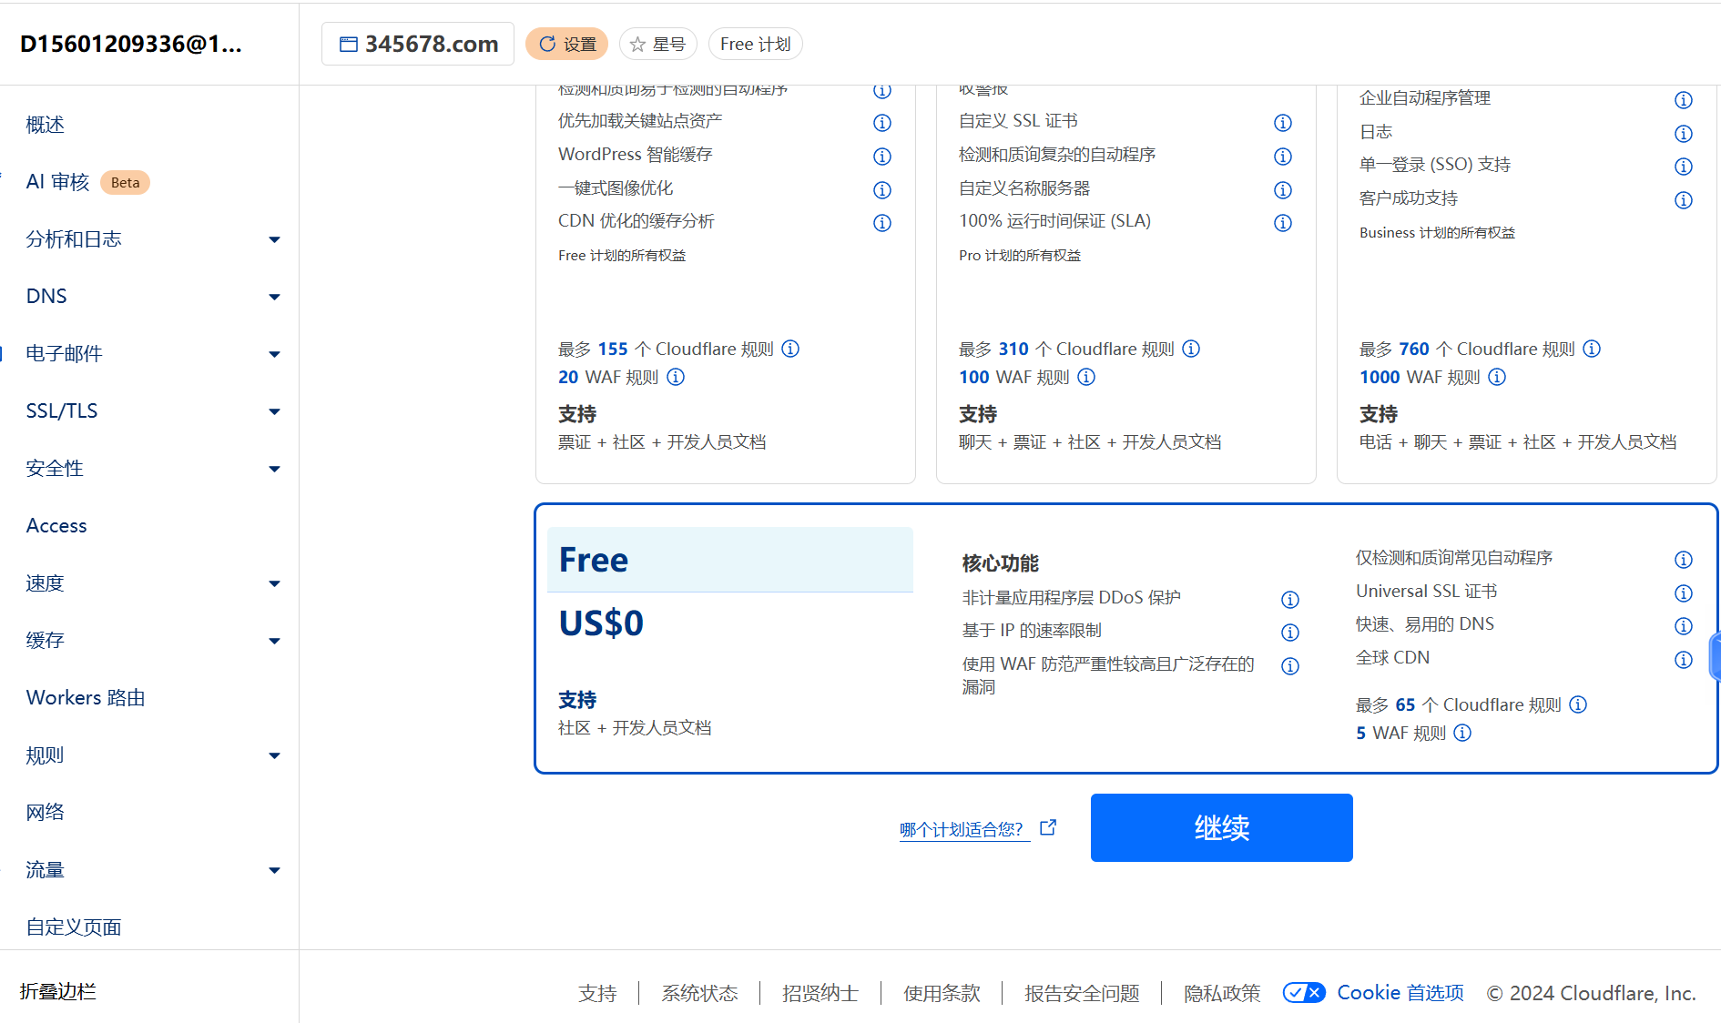The height and width of the screenshot is (1023, 1721).
Task: Click info icon beside 自定义名称服务器
Action: tap(1282, 190)
